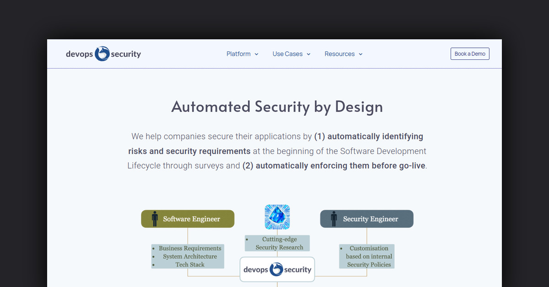
Task: Click the Automated Security by Design heading
Action: (x=277, y=106)
